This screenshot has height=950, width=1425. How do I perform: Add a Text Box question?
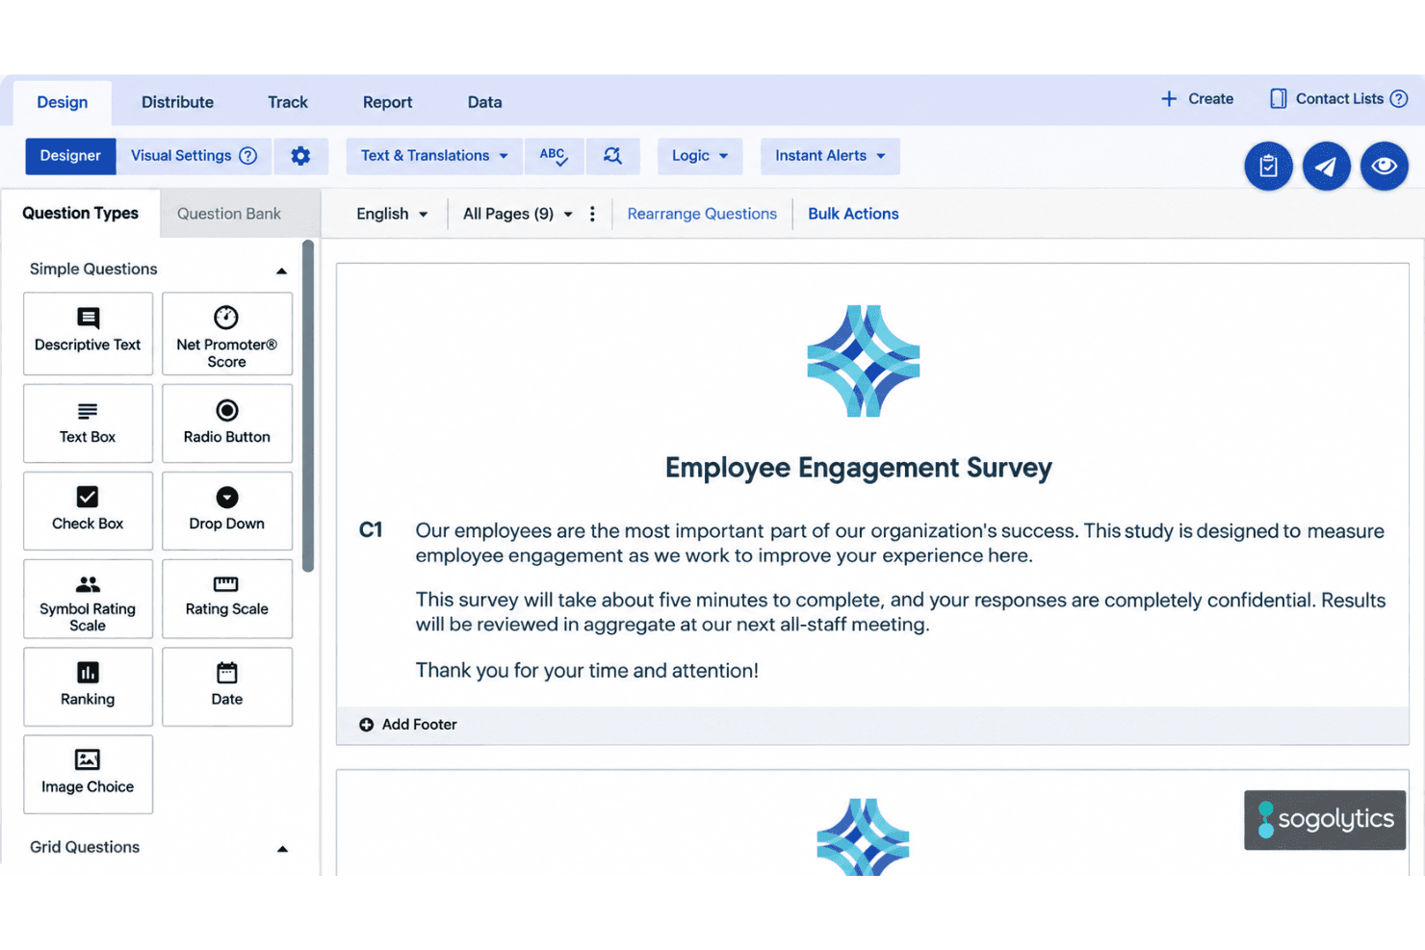point(88,424)
